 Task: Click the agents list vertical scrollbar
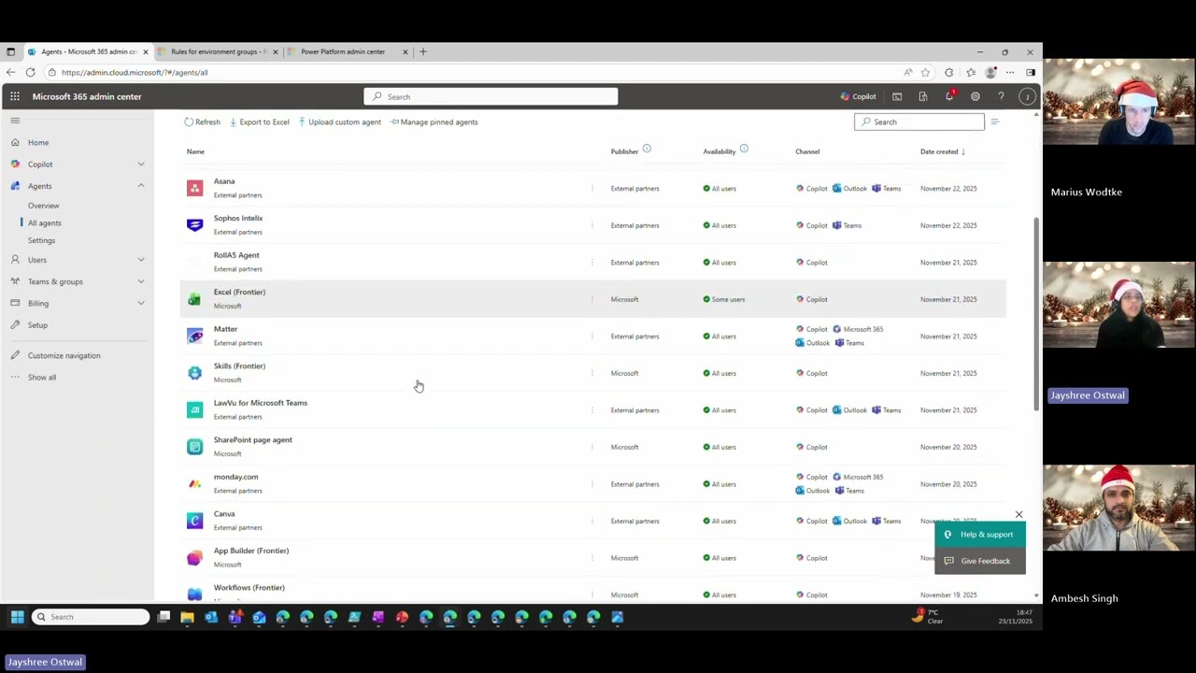1035,313
